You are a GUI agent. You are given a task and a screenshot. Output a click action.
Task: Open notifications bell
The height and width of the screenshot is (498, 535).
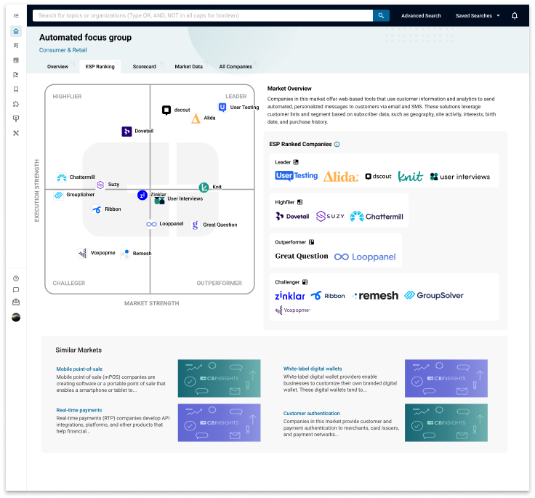[x=515, y=16]
